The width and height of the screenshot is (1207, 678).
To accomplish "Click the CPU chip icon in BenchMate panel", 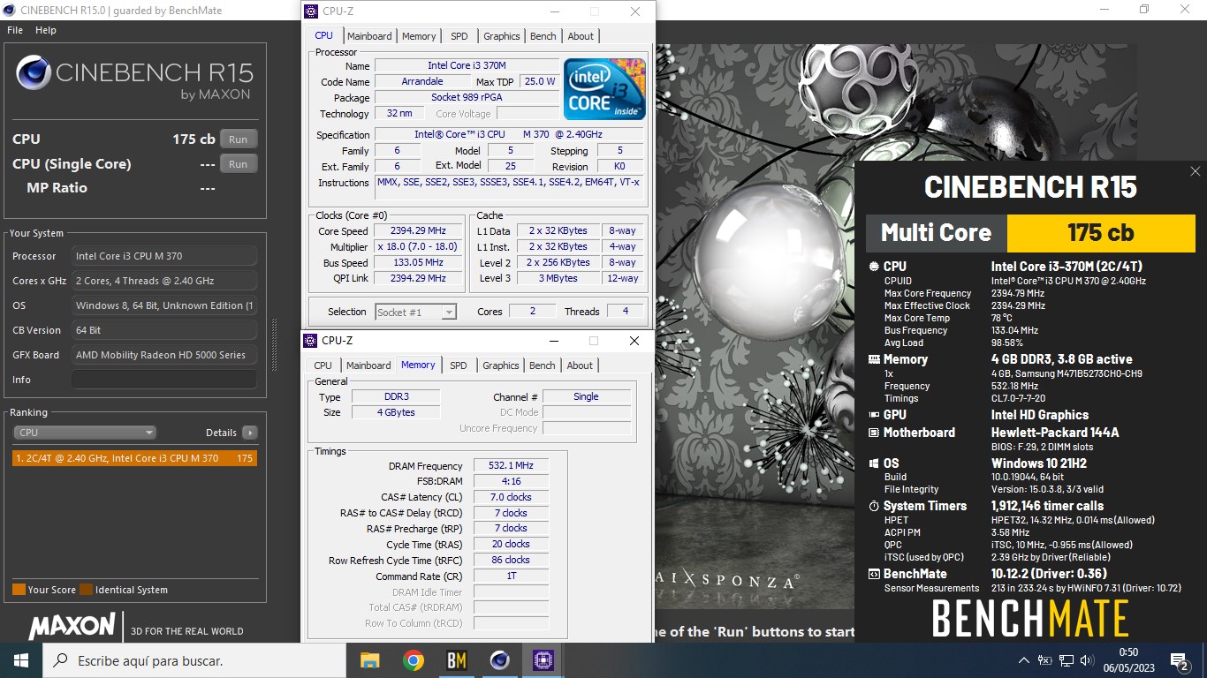I will 874,266.
